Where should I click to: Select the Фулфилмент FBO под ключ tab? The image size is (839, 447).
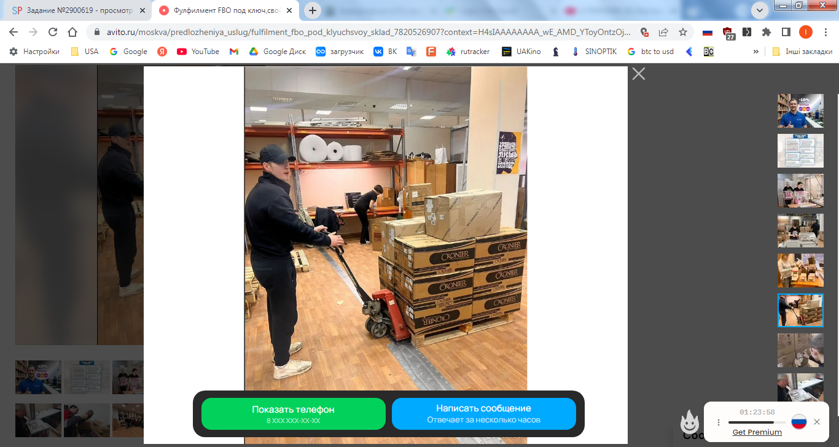pos(226,10)
